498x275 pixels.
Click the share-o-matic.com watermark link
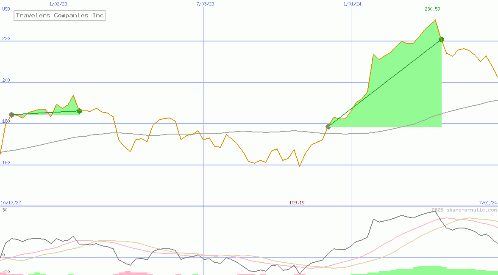pos(464,210)
